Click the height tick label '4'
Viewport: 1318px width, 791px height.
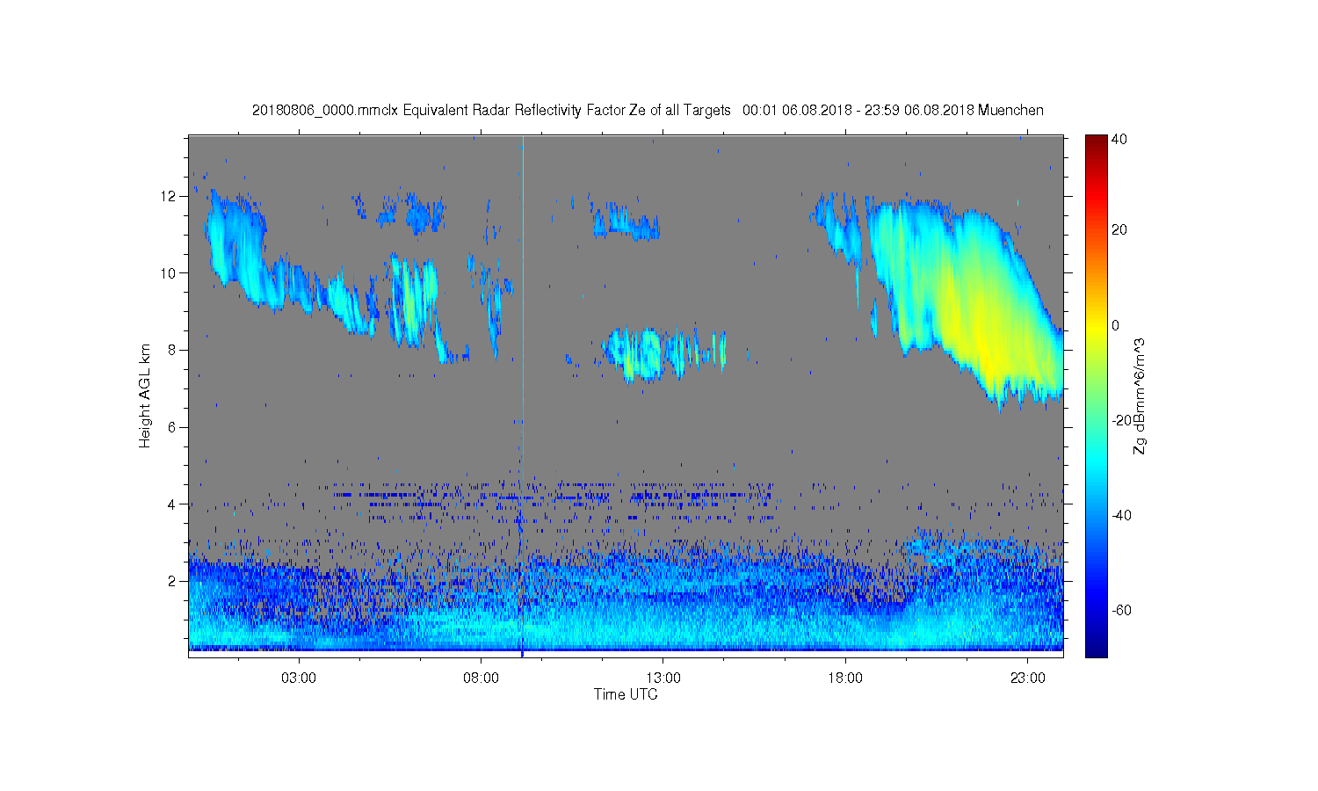click(172, 504)
